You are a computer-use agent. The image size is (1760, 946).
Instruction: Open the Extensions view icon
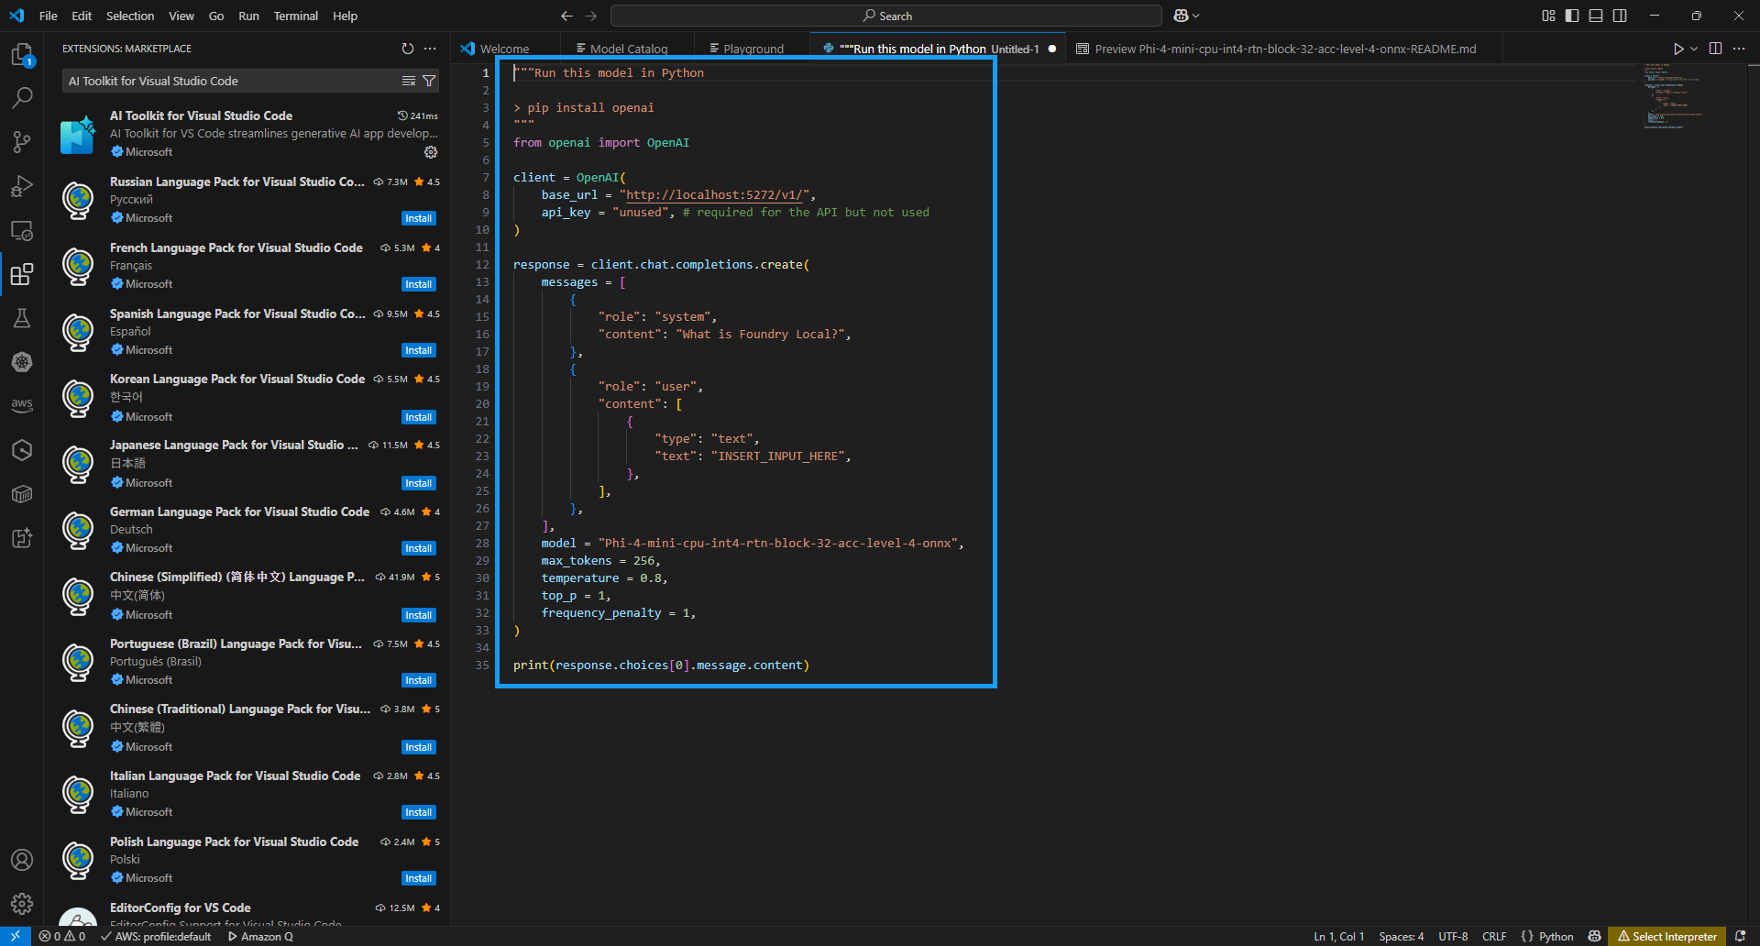[x=22, y=274]
